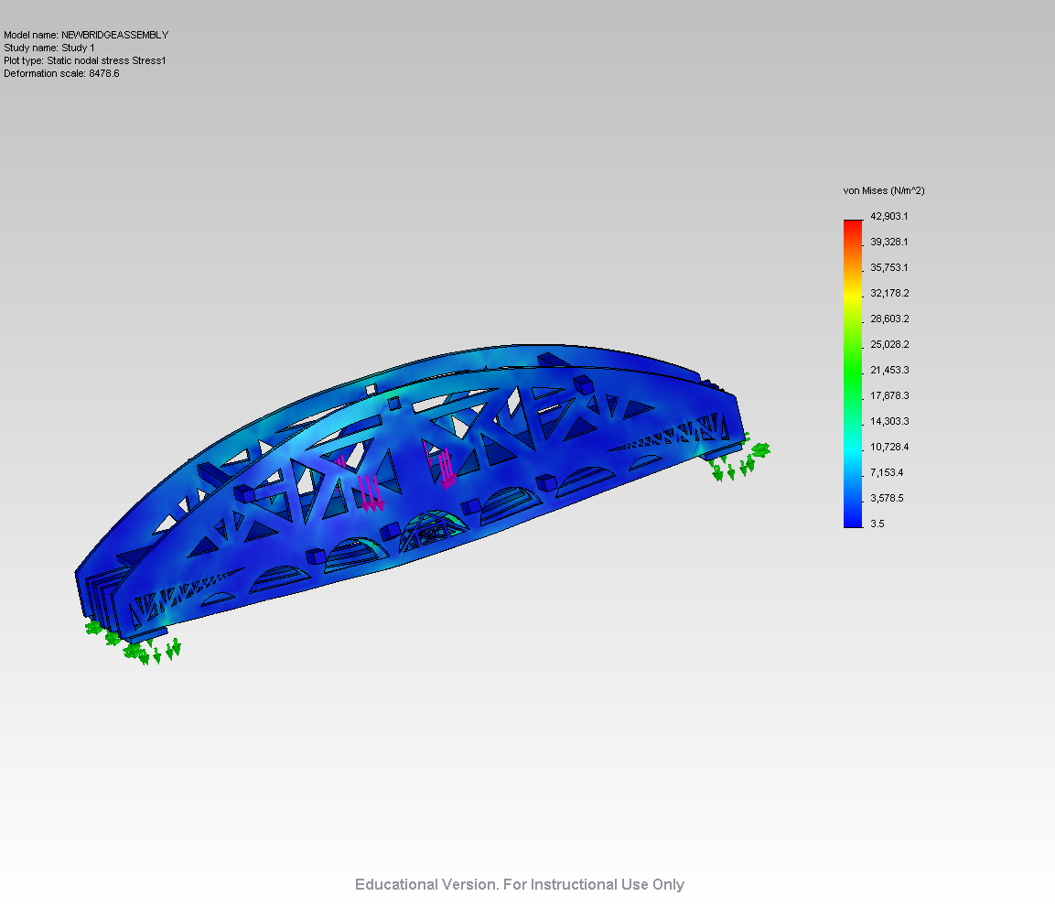The height and width of the screenshot is (907, 1055).
Task: Click legend value 7,153.4
Action: click(886, 472)
